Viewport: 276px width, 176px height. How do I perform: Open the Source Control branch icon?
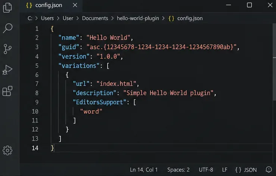pos(7,49)
